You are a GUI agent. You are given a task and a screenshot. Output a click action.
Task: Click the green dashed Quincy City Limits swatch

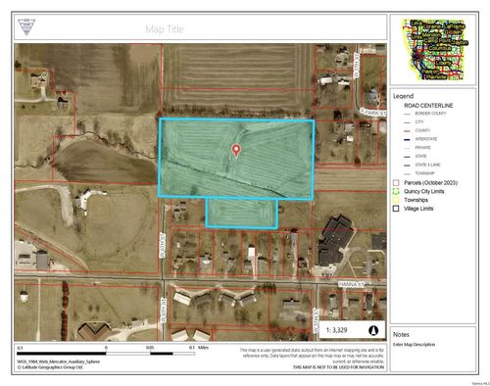396,191
